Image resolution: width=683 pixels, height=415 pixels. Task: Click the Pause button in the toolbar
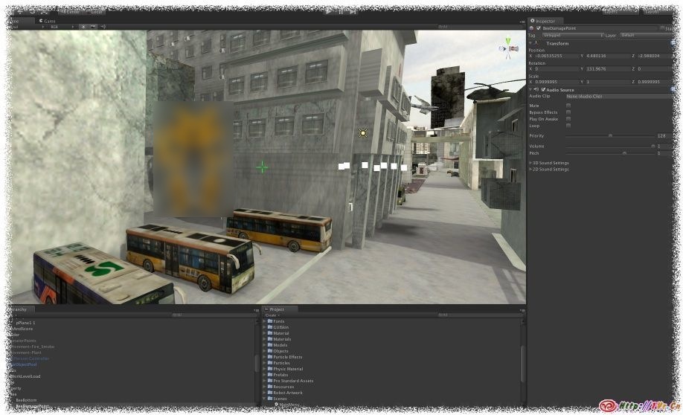[341, 11]
